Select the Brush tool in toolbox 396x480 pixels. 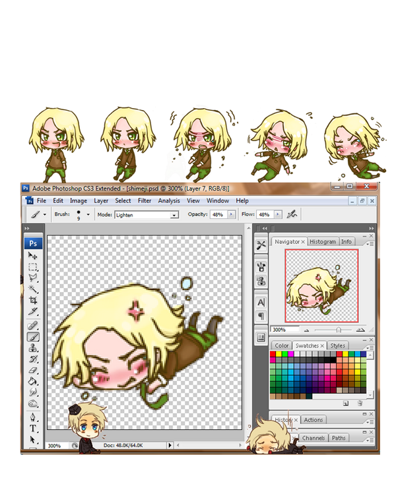coord(33,337)
